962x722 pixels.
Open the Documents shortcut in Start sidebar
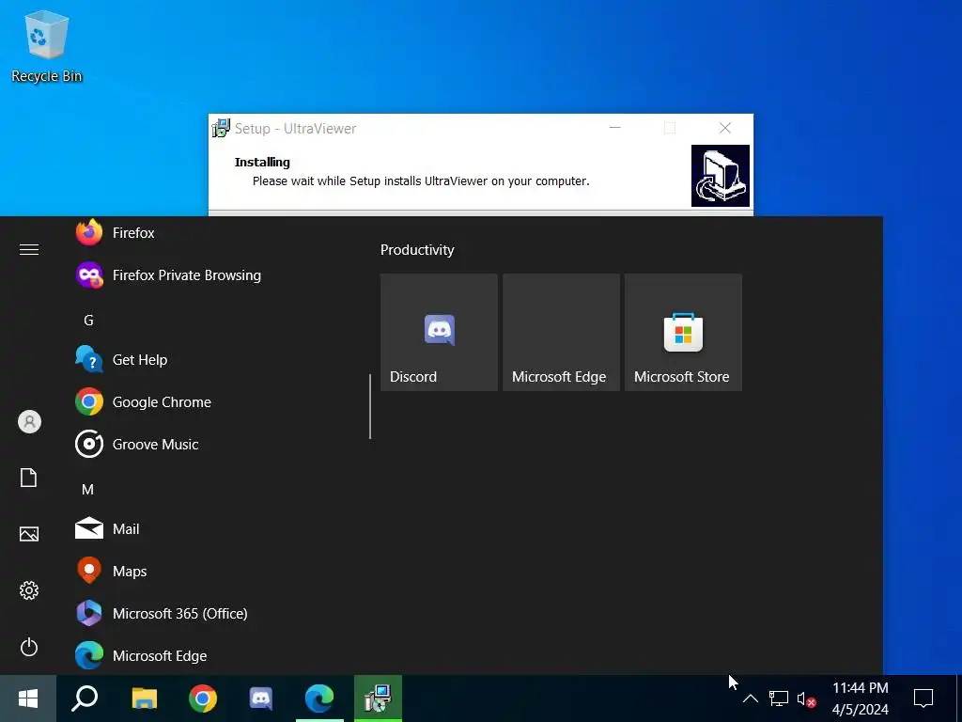point(29,478)
